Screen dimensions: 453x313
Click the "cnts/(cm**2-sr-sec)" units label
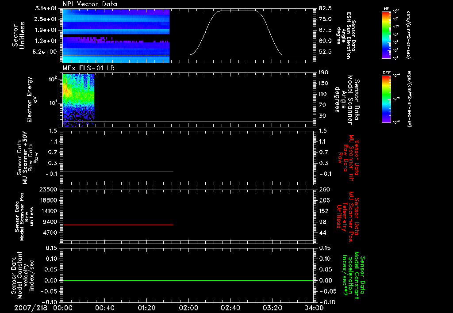point(408,34)
